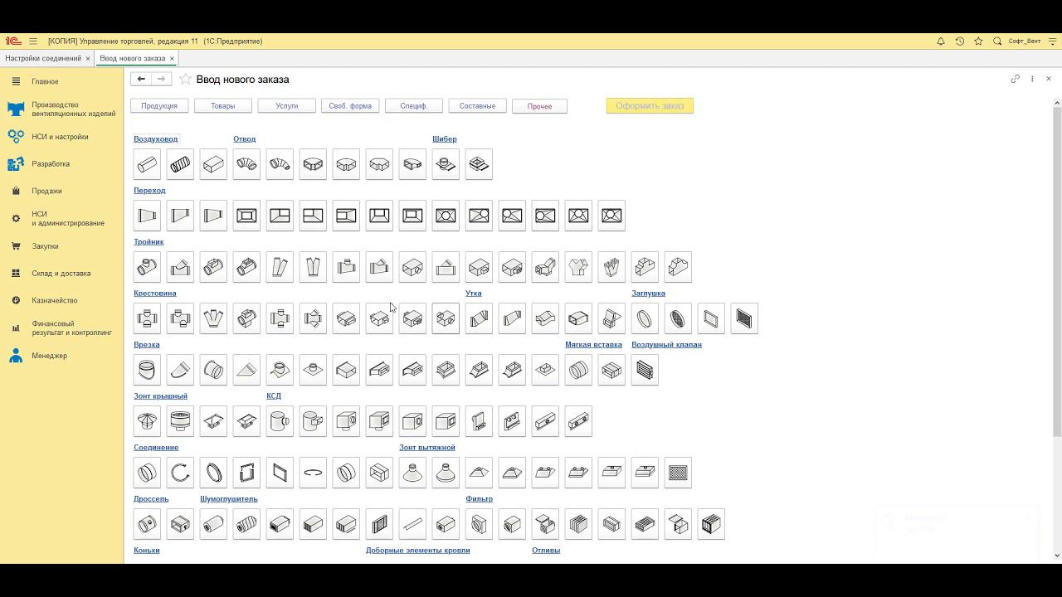Switch to the Услуги tab button

[287, 106]
